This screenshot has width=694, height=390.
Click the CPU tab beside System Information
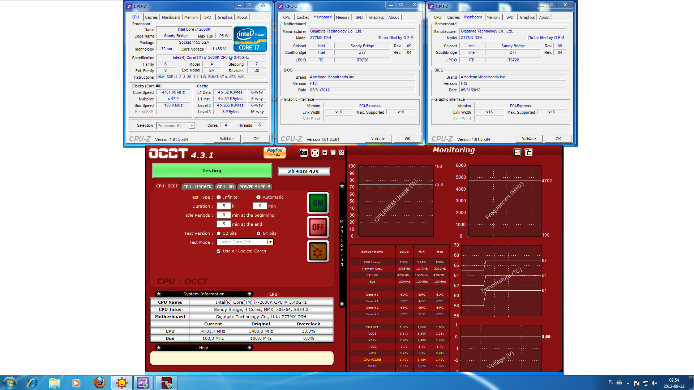(274, 294)
